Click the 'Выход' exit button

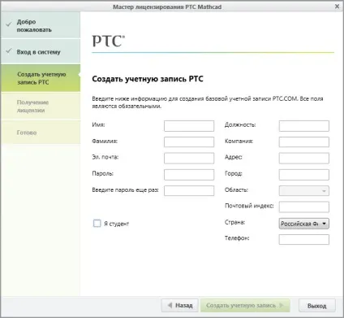coord(317,306)
